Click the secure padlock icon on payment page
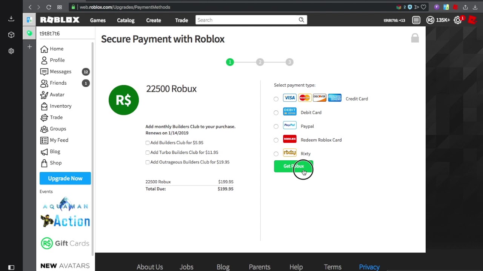 [415, 38]
